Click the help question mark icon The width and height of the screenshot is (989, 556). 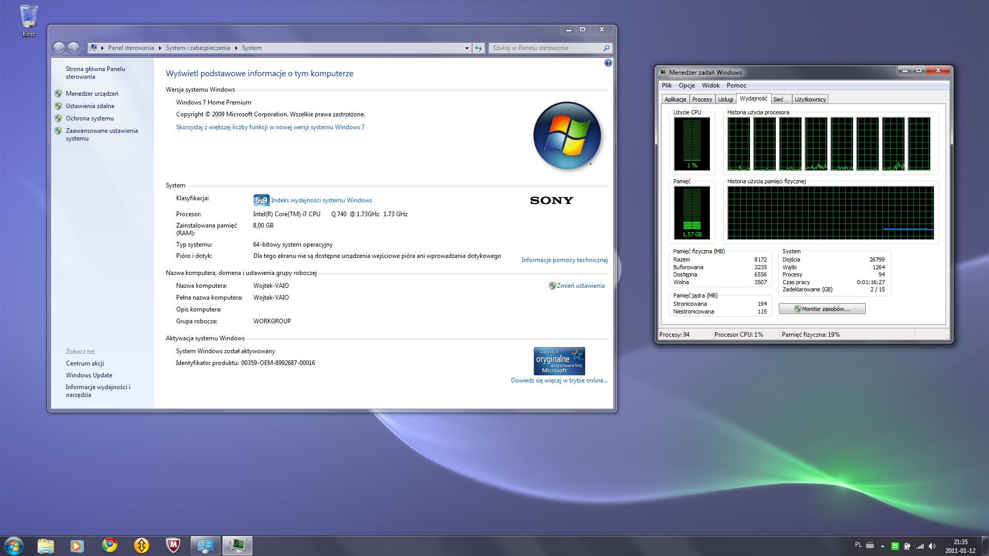608,63
